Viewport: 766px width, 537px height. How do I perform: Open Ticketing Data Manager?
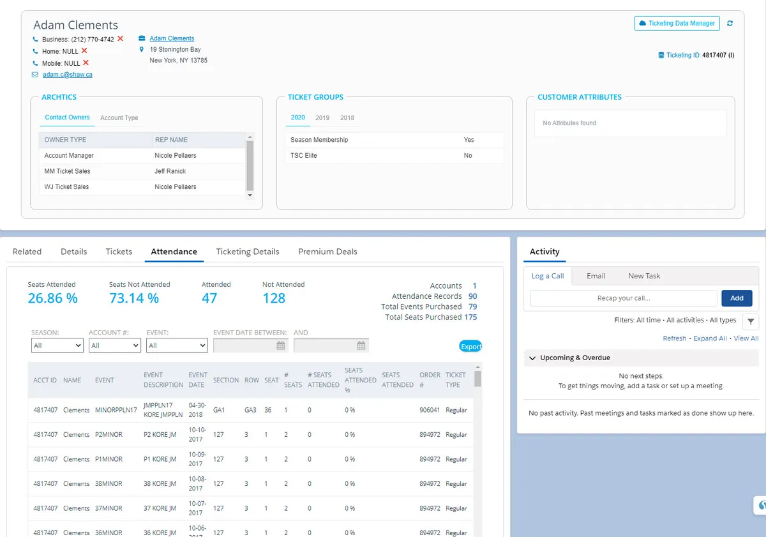coord(677,24)
